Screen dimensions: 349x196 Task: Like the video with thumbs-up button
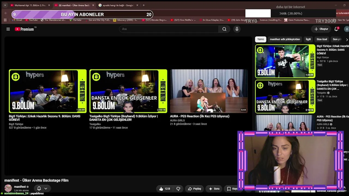165,189
